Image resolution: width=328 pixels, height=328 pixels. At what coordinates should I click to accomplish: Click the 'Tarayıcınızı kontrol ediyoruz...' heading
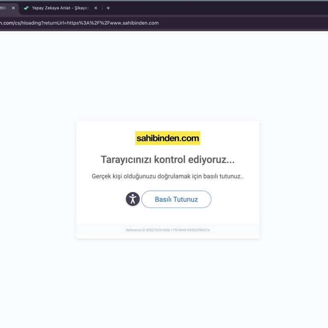click(167, 160)
